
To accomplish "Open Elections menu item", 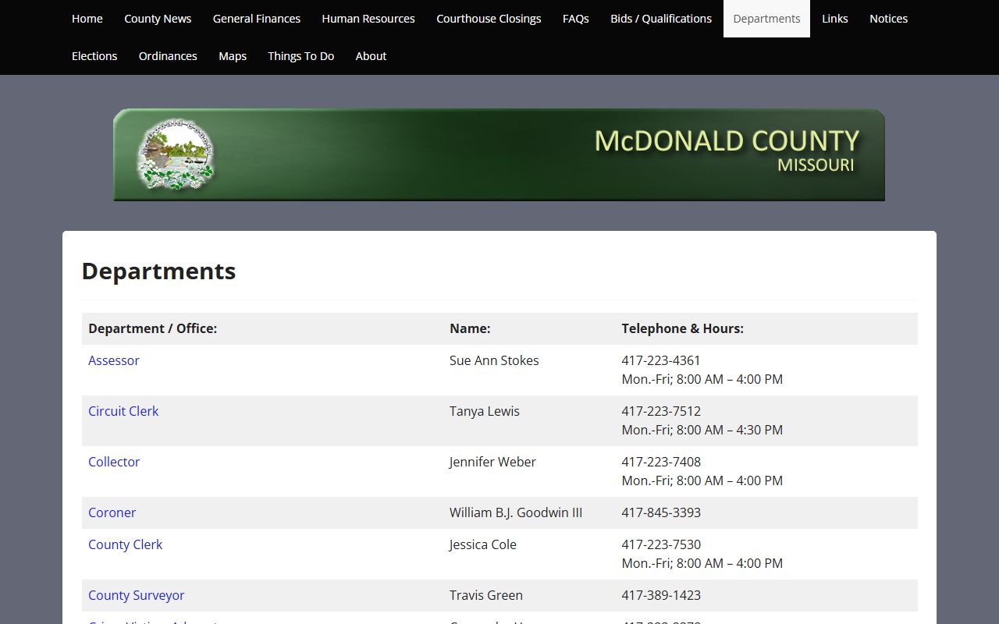I will 94,56.
